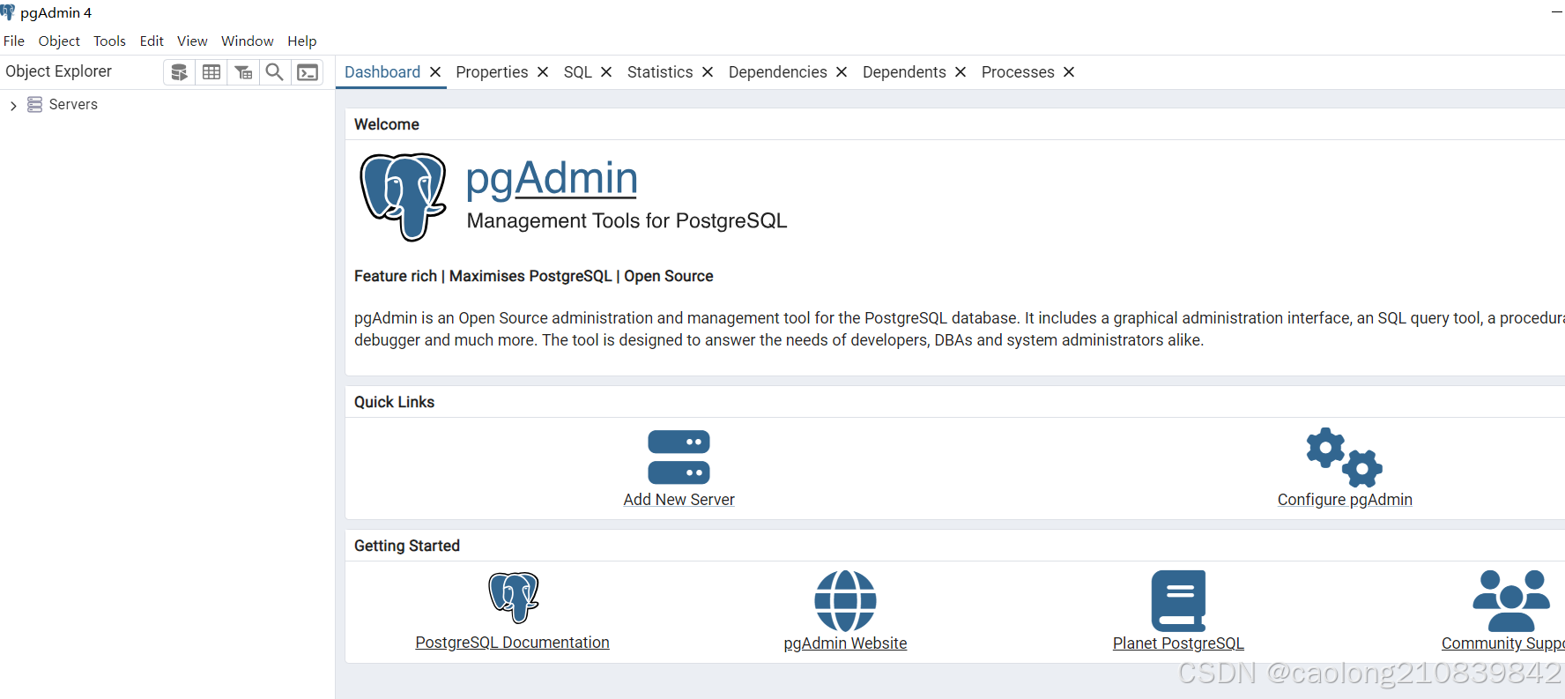The width and height of the screenshot is (1565, 699).
Task: Click the 'Management Tools for PostgreSQL' subtitle
Action: (x=627, y=220)
